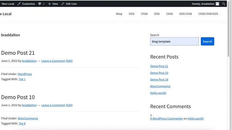Click the search magnifier icon in admin bar
Image resolution: width=232 pixels, height=130 pixels.
point(224,4)
